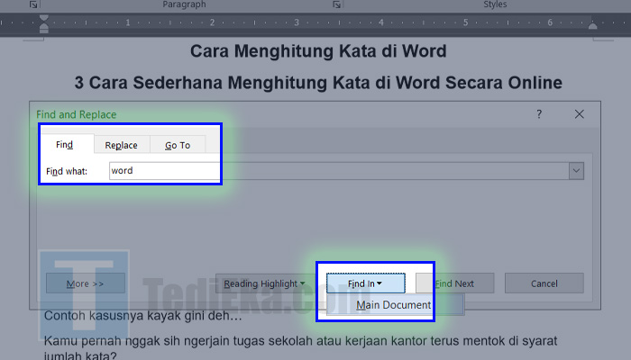
Task: Click the More >> button
Action: tap(86, 283)
